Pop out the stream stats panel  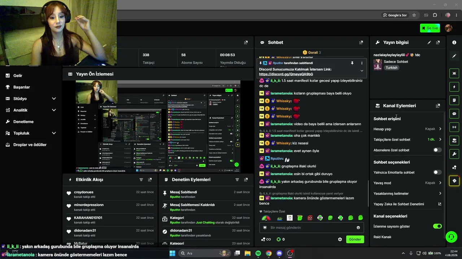[x=246, y=42]
